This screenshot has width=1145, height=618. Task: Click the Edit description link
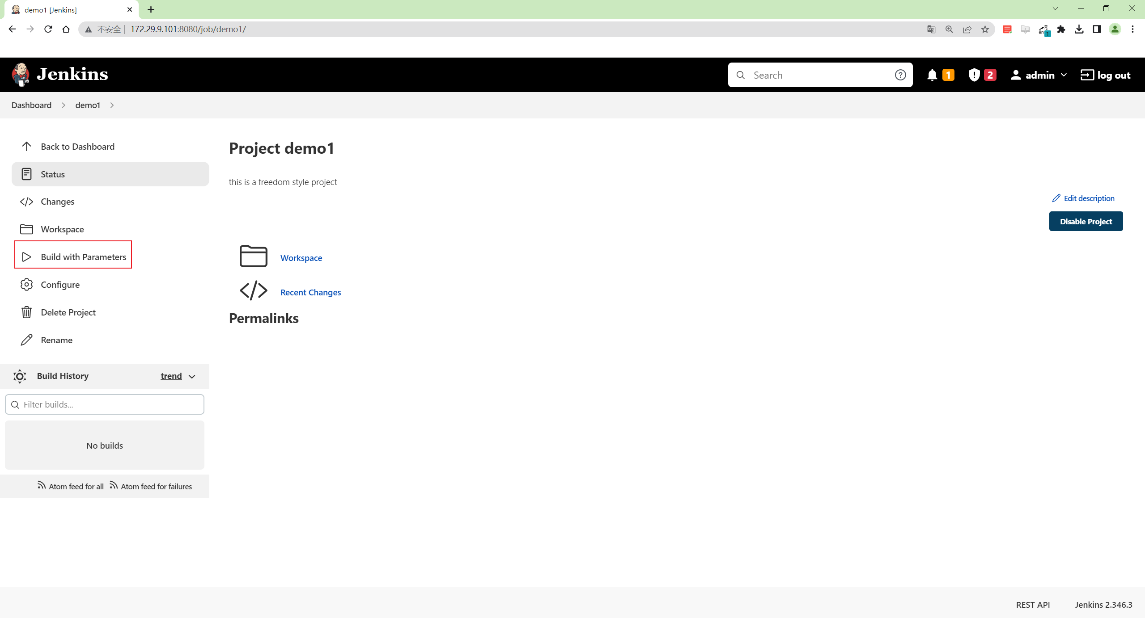point(1083,198)
